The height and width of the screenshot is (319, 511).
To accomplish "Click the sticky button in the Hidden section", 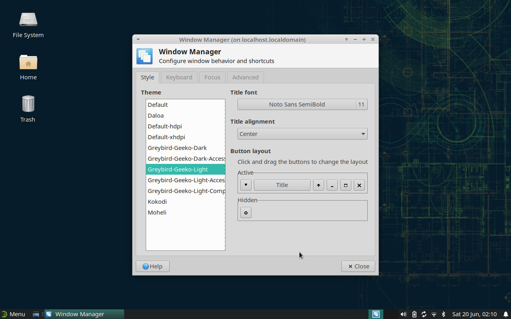I will coord(246,213).
